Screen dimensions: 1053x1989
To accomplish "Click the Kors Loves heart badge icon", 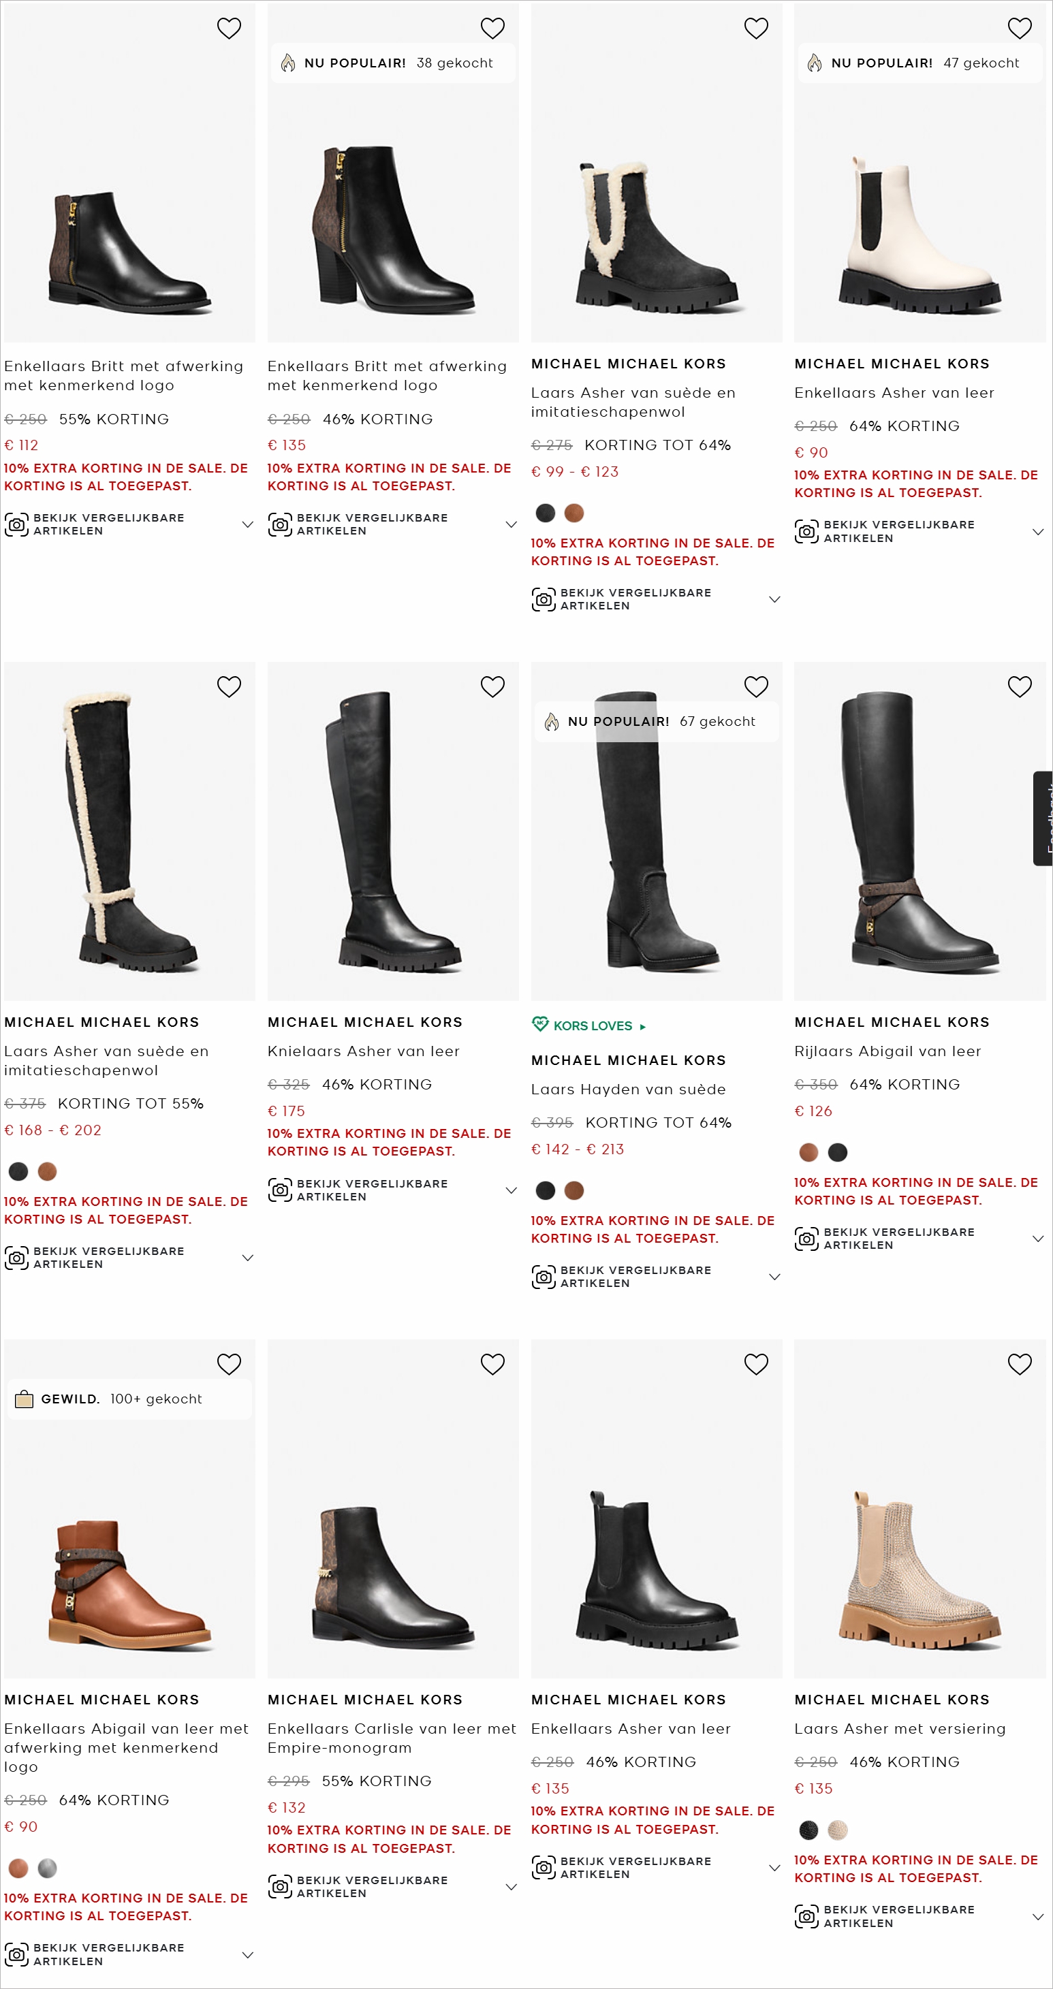I will click(x=540, y=1024).
